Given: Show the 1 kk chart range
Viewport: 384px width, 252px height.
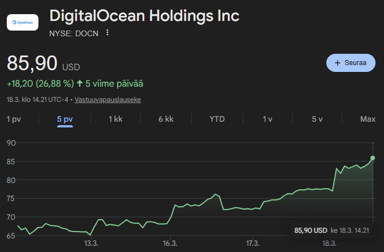Looking at the screenshot, I should [x=115, y=119].
